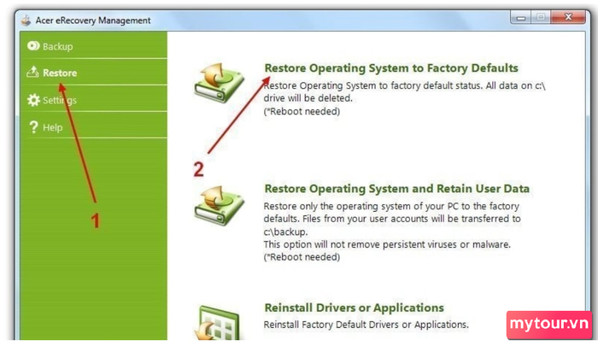
Task: Click the Backup disc icon
Action: [x=33, y=46]
